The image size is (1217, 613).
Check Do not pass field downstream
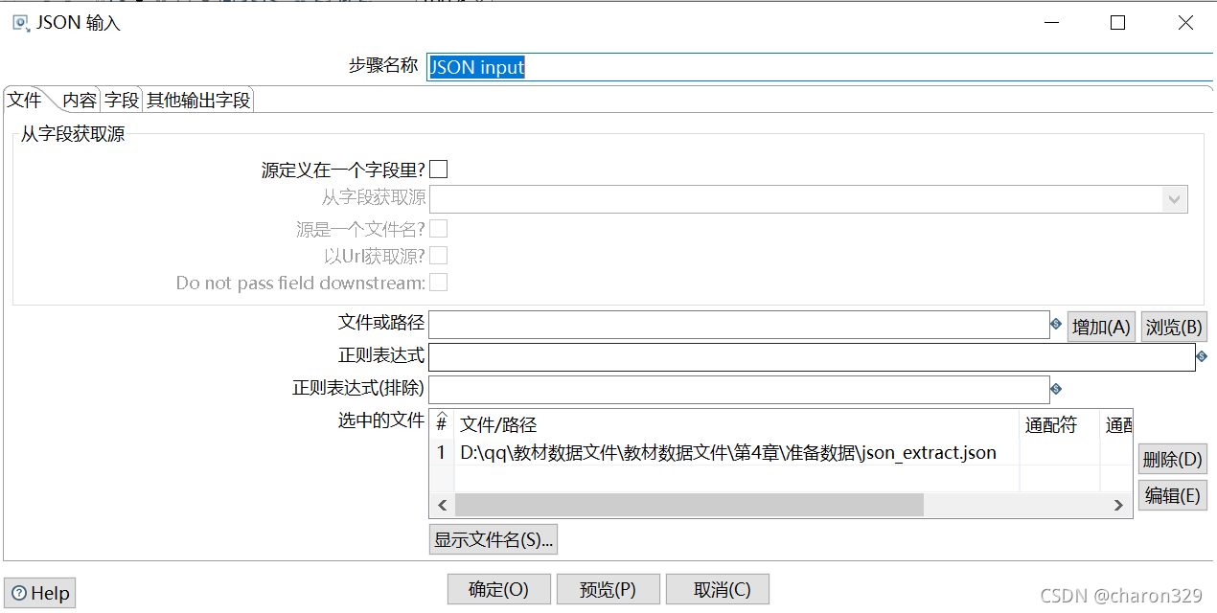(438, 282)
